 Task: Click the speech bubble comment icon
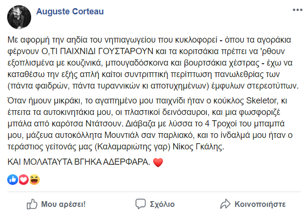(x=141, y=204)
